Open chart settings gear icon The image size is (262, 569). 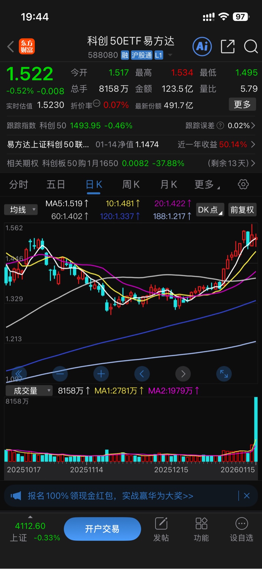point(243,184)
